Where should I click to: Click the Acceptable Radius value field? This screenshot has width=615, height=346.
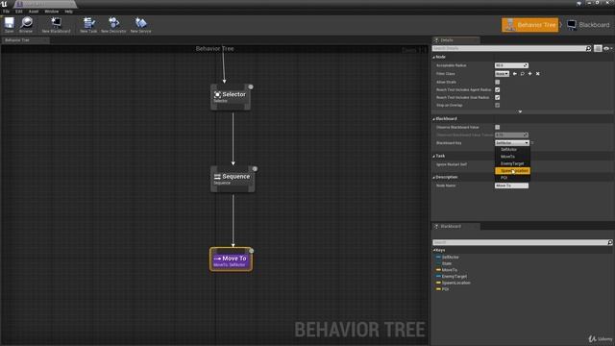pos(511,65)
